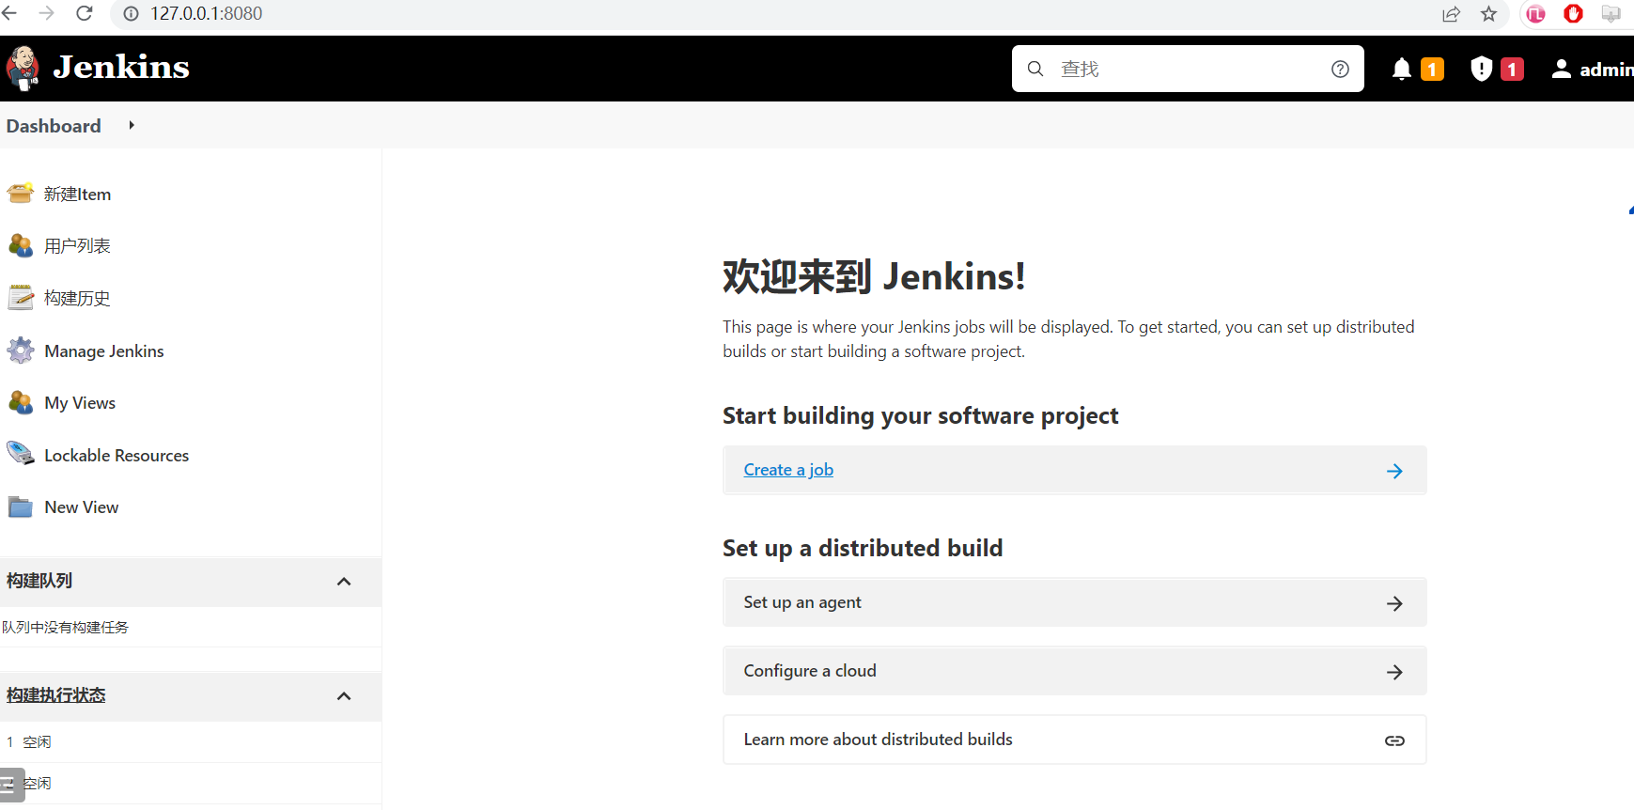1634x810 pixels.
Task: Click the New View folder icon
Action: (x=21, y=507)
